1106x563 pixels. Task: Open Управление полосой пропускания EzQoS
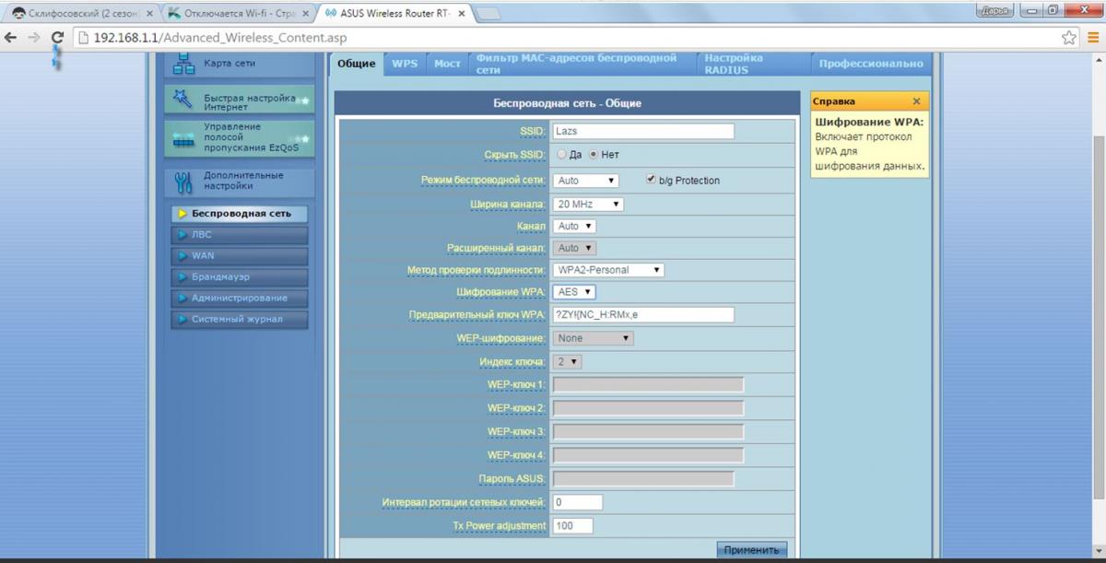pyautogui.click(x=239, y=137)
